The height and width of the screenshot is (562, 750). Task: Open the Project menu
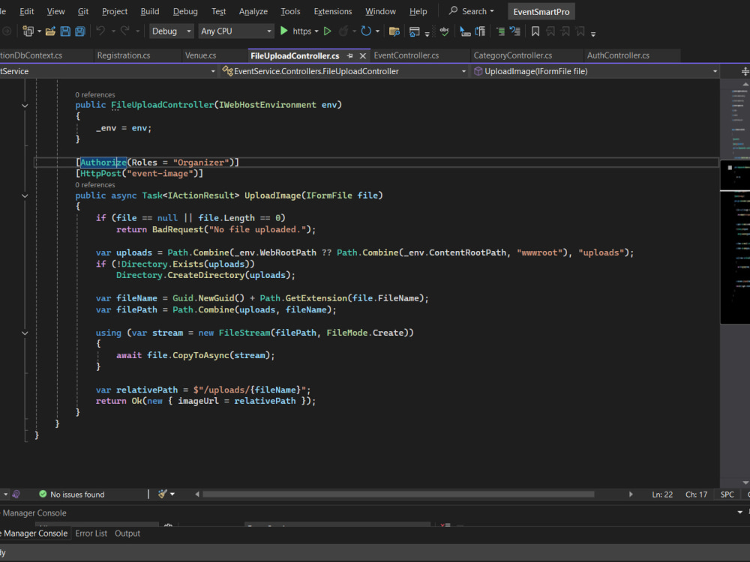[x=115, y=11]
